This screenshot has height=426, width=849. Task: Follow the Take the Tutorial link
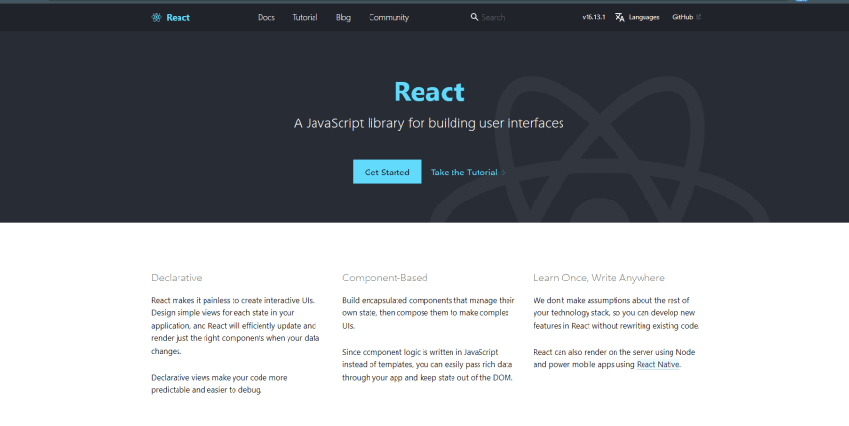[464, 173]
